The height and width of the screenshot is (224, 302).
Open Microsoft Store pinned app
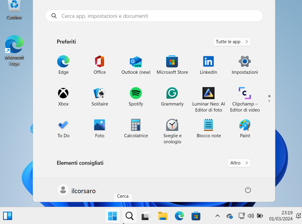(x=172, y=65)
